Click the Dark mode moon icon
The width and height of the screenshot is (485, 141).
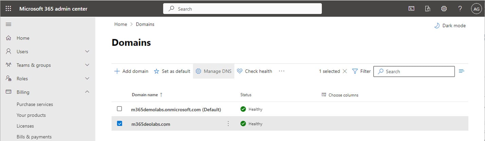click(x=437, y=26)
